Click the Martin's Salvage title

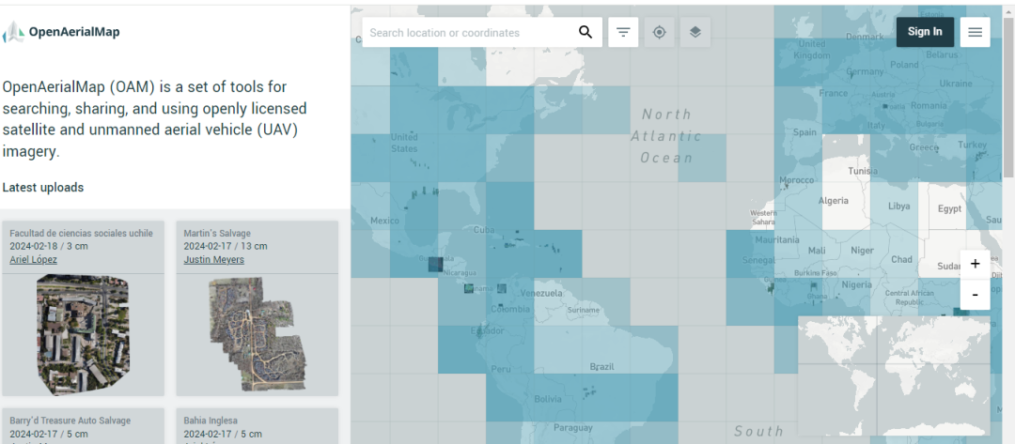click(217, 234)
